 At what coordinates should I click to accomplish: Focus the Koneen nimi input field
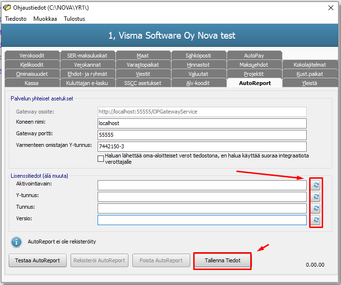point(202,123)
